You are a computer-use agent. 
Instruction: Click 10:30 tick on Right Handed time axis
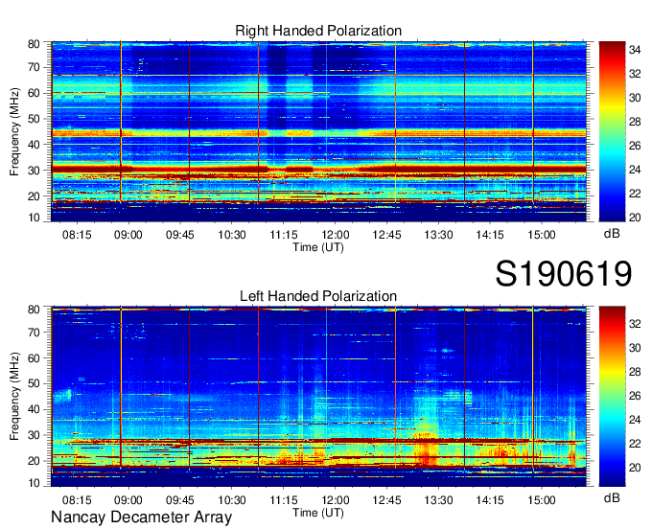[x=232, y=235]
